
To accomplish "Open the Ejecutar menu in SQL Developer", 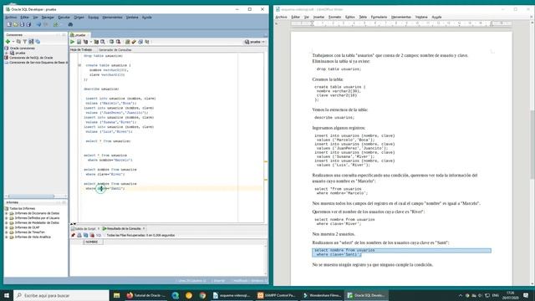I will [64, 17].
